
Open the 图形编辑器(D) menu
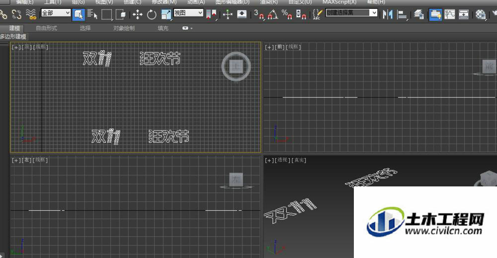232,2
